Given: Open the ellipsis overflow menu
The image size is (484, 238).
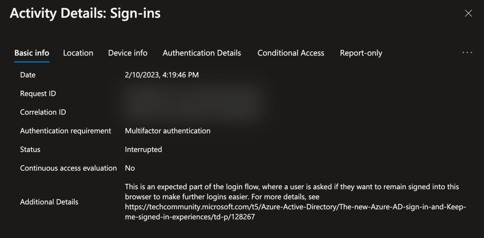Looking at the screenshot, I should click(467, 52).
